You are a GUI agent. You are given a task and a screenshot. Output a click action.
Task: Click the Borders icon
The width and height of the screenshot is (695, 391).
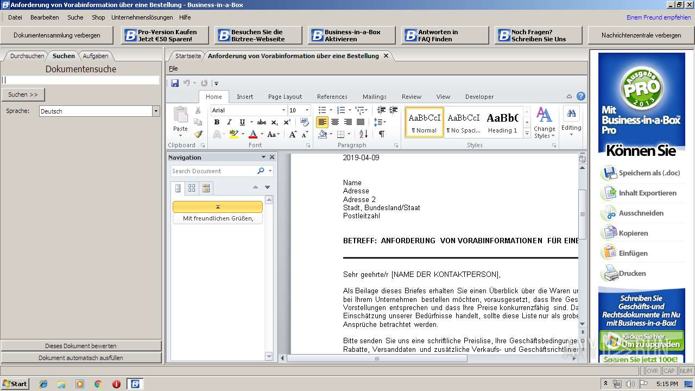pos(340,134)
